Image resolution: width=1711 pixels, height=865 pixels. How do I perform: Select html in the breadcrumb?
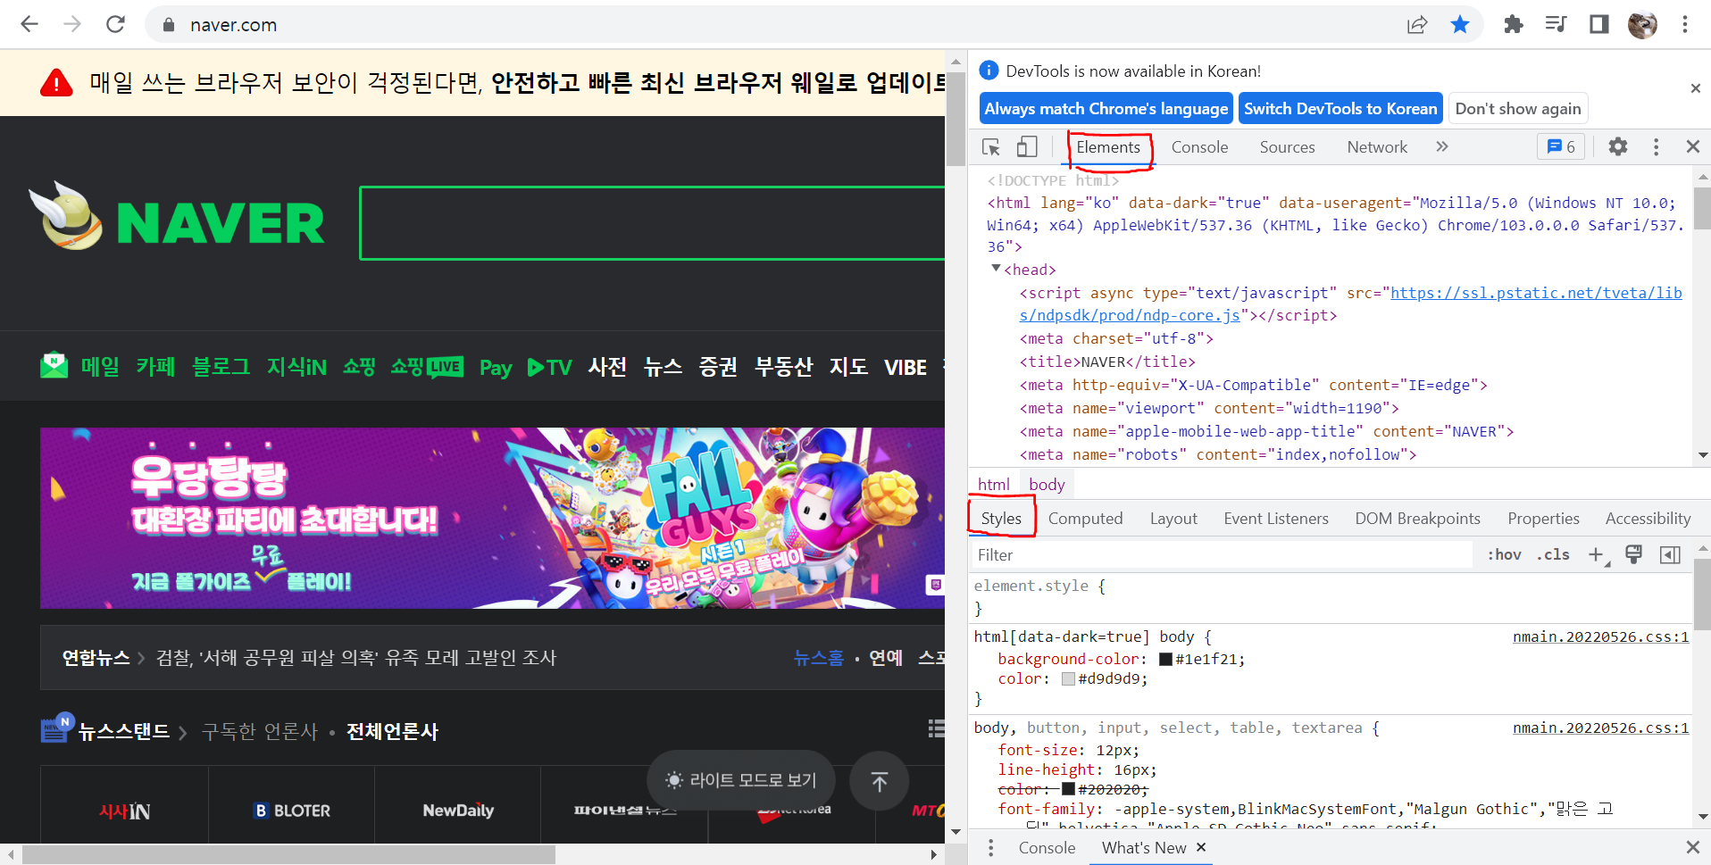pos(993,484)
